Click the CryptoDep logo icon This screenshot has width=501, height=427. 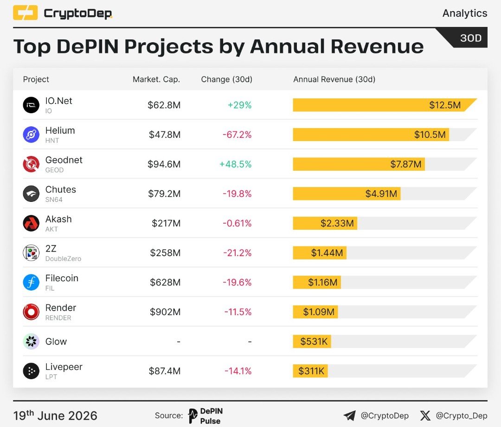[25, 13]
